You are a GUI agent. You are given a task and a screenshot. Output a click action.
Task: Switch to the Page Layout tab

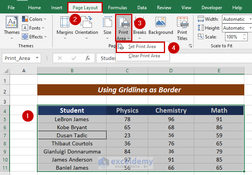tap(85, 8)
